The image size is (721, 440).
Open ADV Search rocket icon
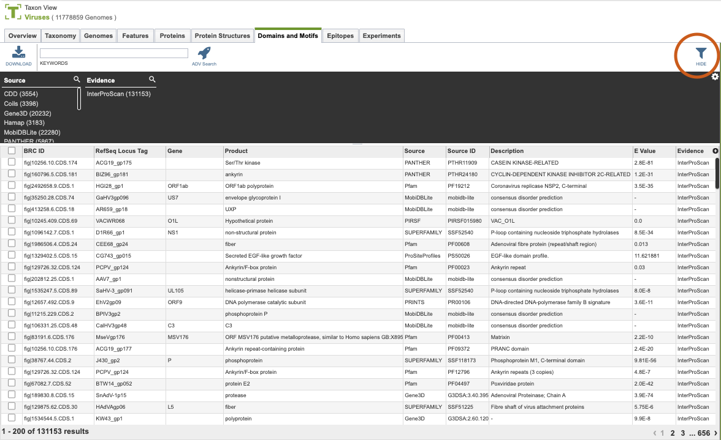point(204,53)
